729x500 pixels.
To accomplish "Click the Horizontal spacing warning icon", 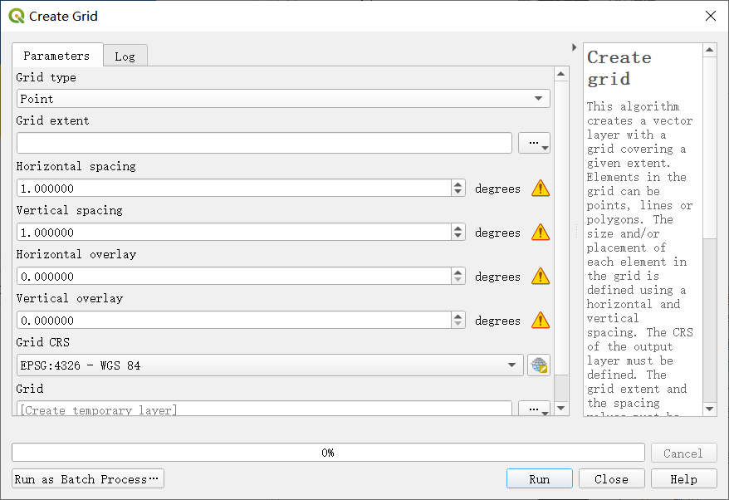I will (541, 189).
